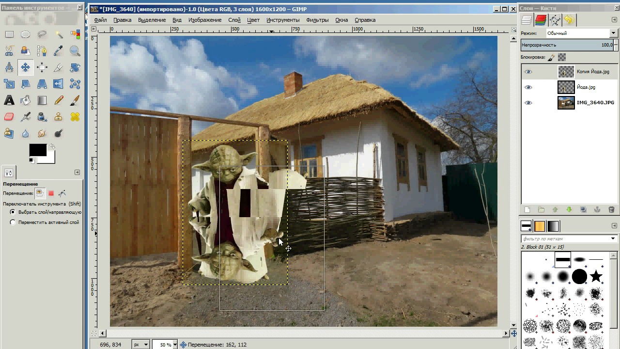Switch to the Patterns tab
This screenshot has height=349, width=620.
[x=540, y=226]
